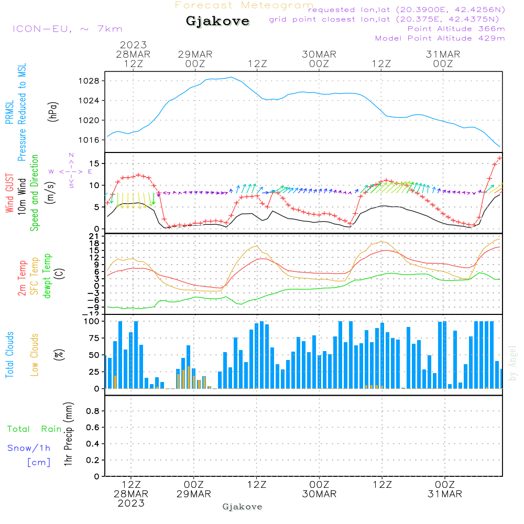Select the Total Rain legend label
Viewport: 524px width, 524px height.
tap(34, 429)
